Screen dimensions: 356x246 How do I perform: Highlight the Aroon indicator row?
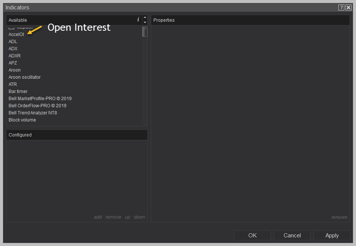[15, 70]
